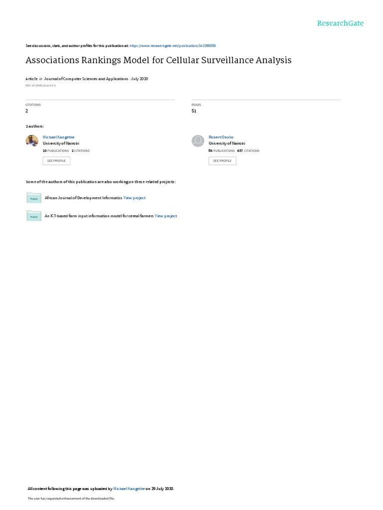Screen dimensions: 383x510
Task: Click Robert Oboko's placeholder avatar icon
Action: (x=197, y=141)
